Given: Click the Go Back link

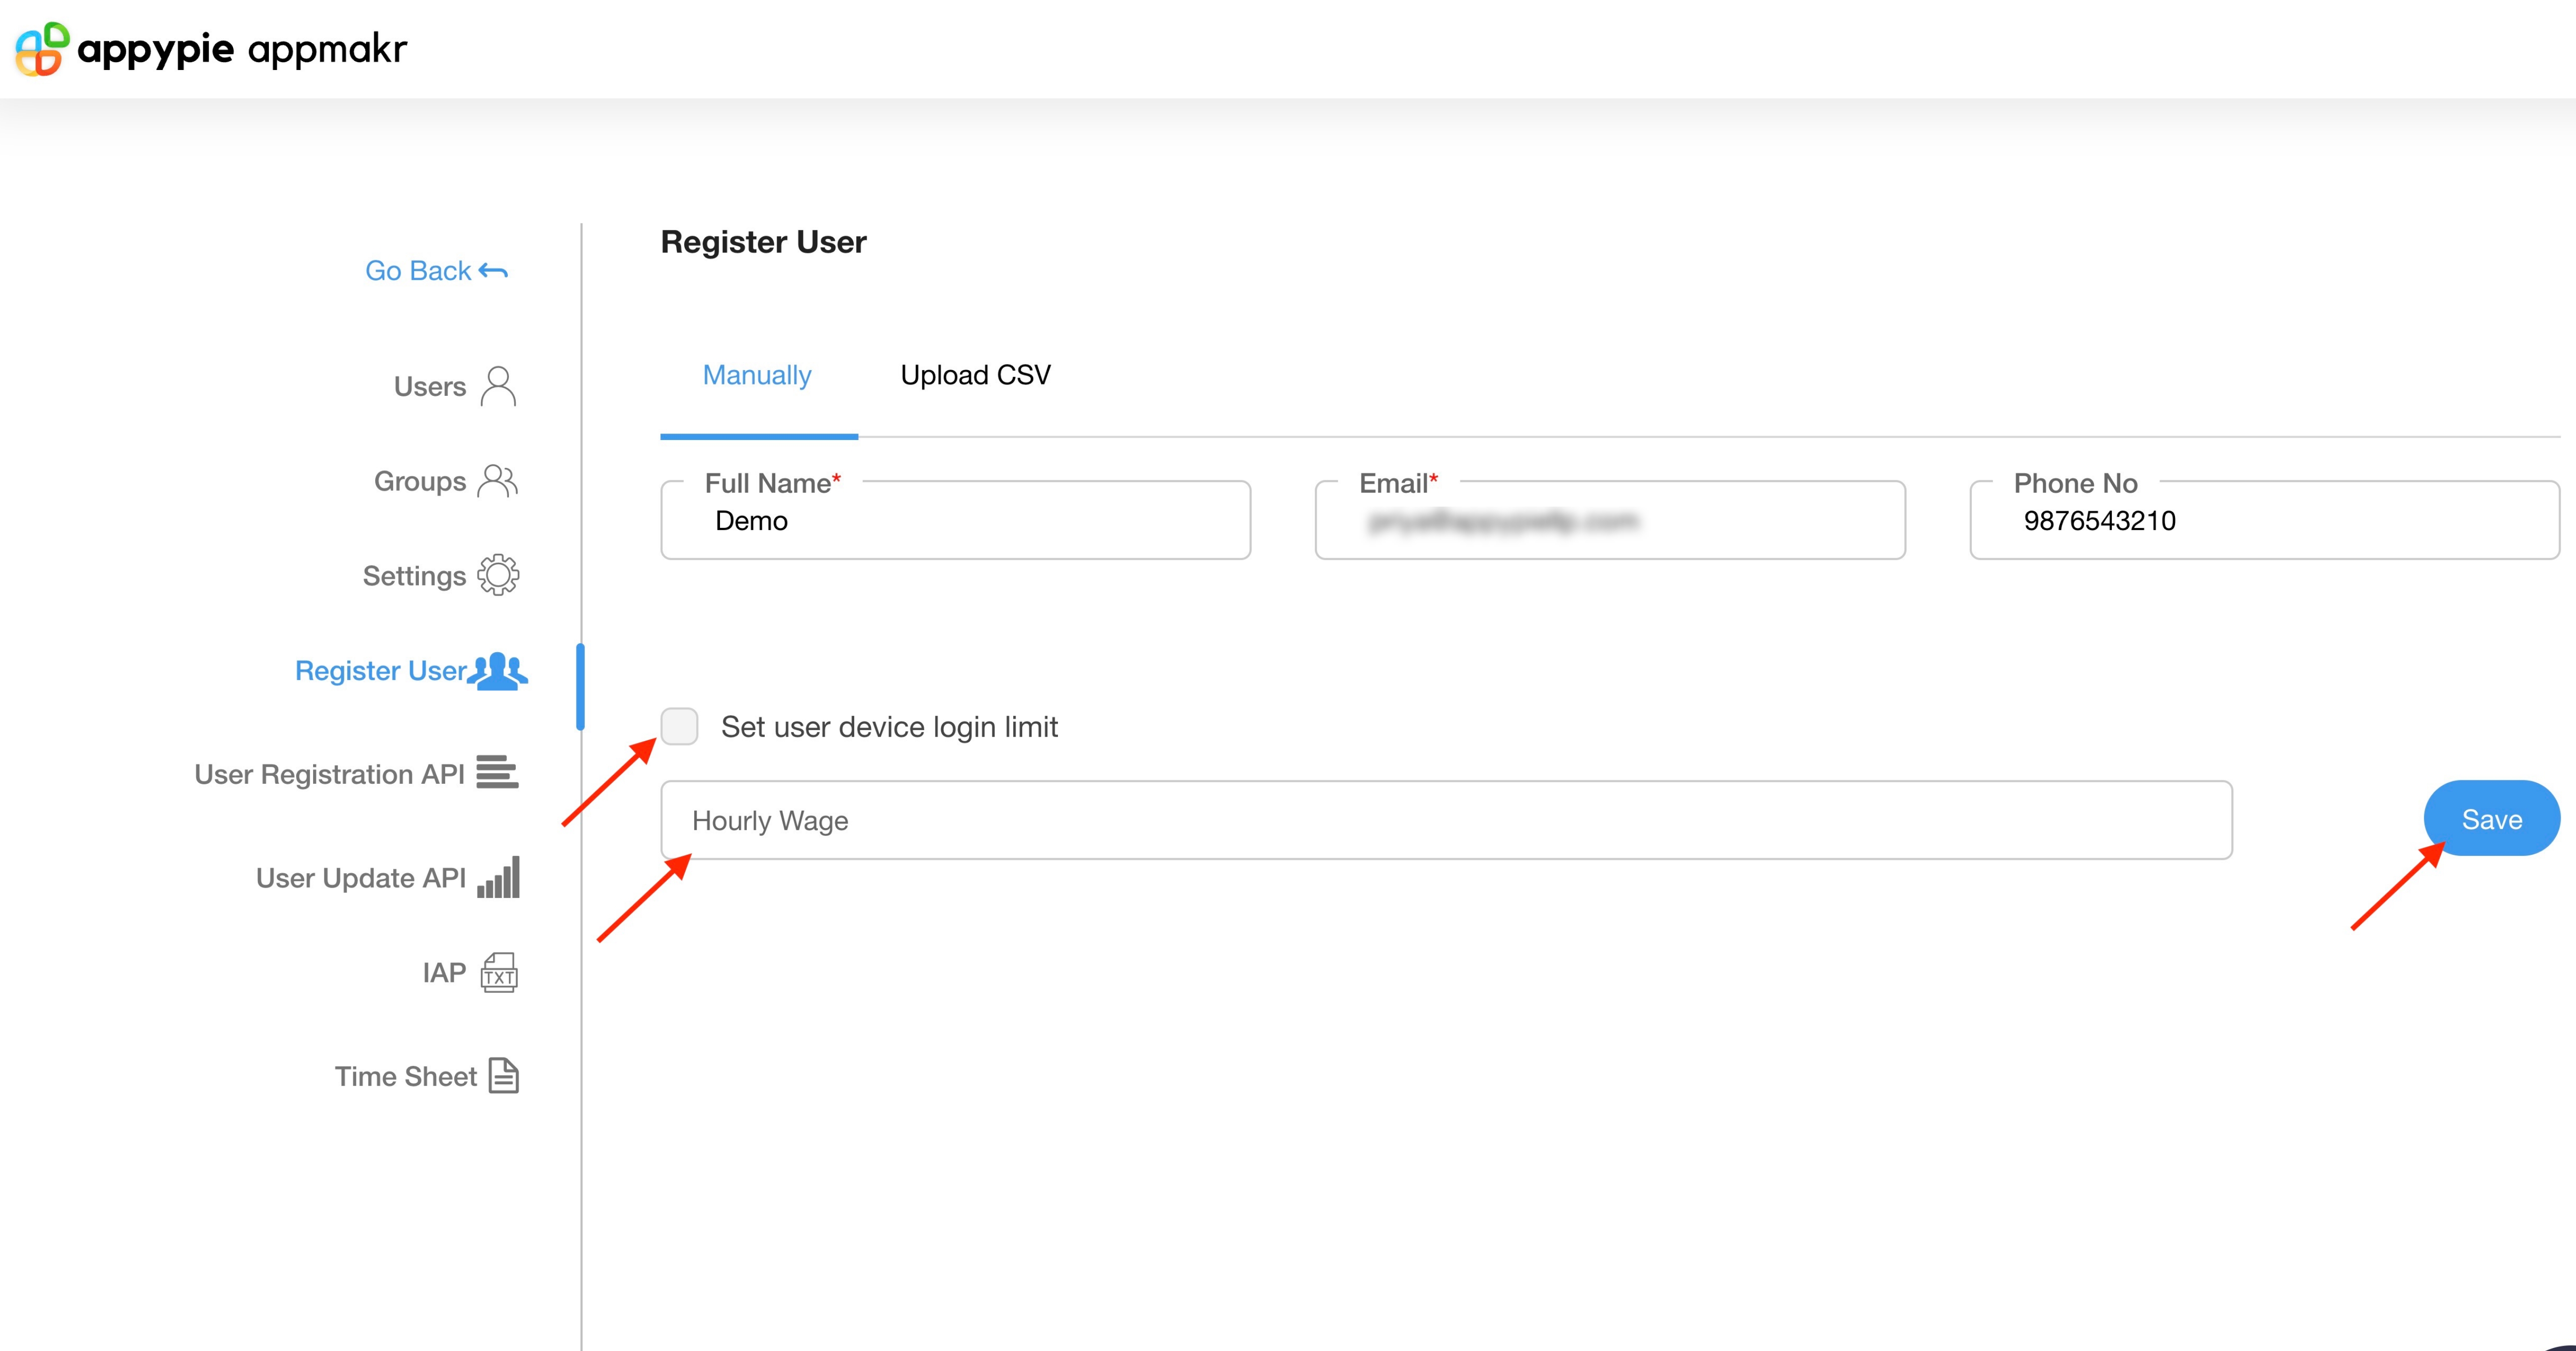Looking at the screenshot, I should click(436, 271).
